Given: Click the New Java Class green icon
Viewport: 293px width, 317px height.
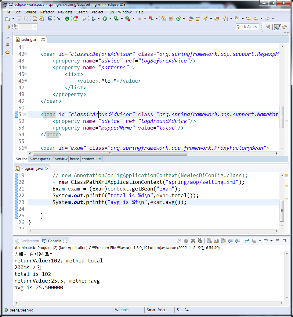Looking at the screenshot, I should pyautogui.click(x=178, y=19).
